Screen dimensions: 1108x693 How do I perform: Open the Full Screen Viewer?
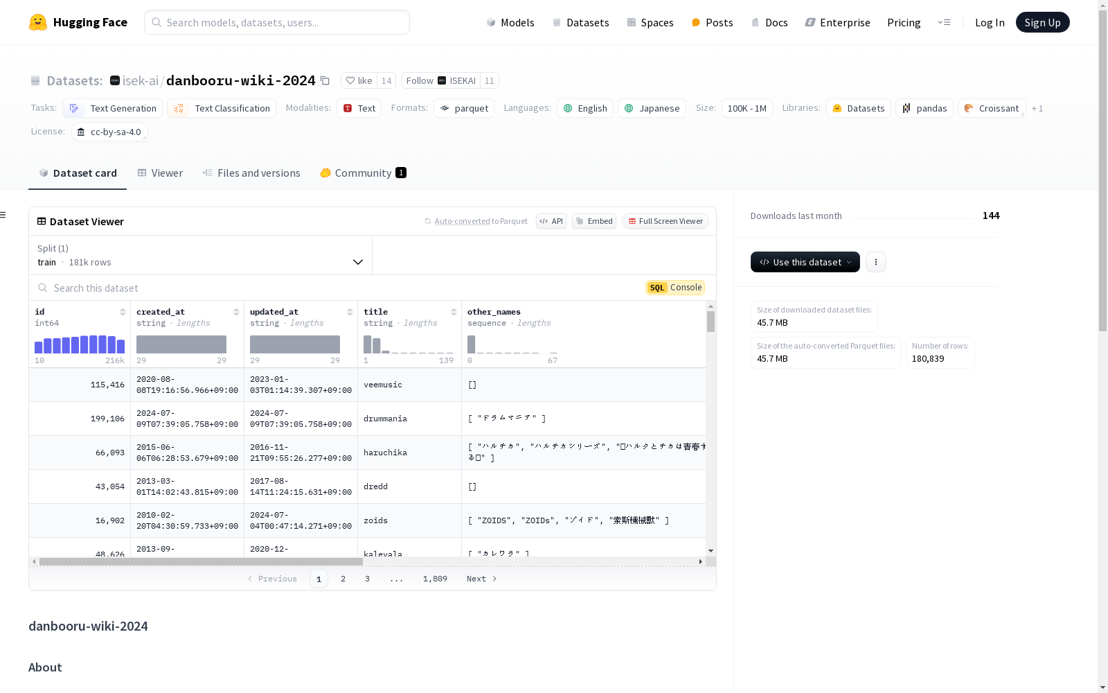[665, 221]
